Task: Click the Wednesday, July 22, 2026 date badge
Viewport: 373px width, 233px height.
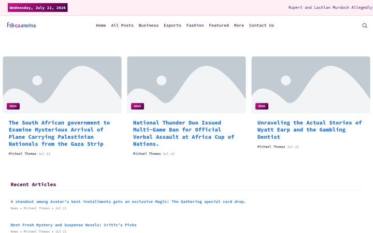Action: coord(38,8)
